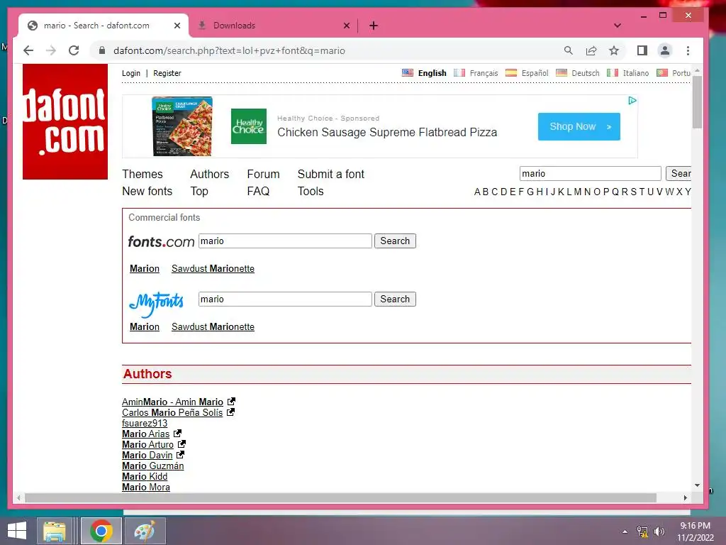726x545 pixels.
Task: Open author fsuarez913
Action: click(x=145, y=423)
